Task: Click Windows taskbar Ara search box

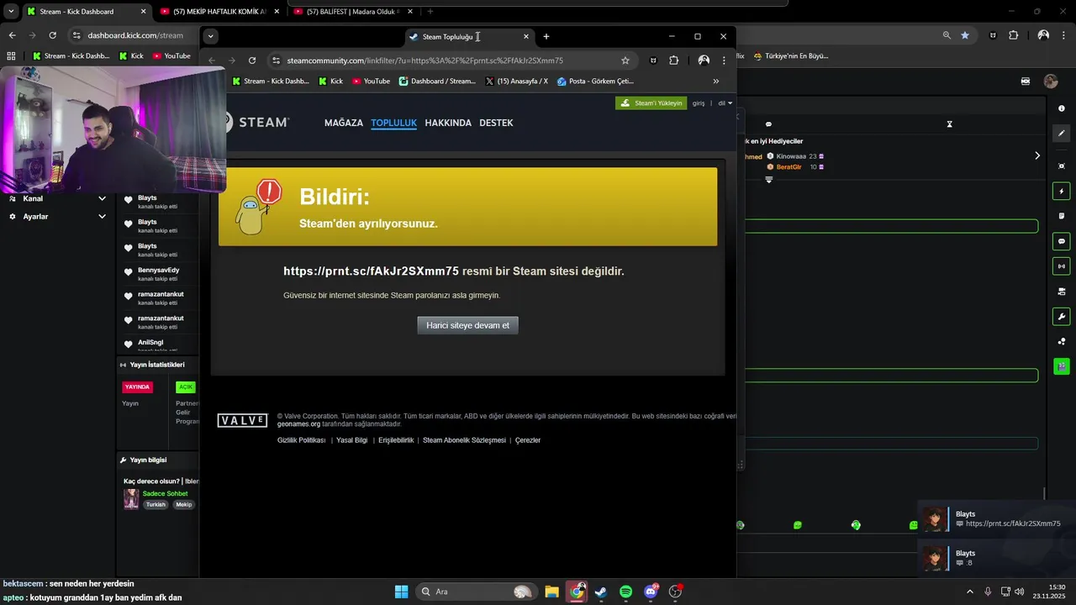Action: 477,592
